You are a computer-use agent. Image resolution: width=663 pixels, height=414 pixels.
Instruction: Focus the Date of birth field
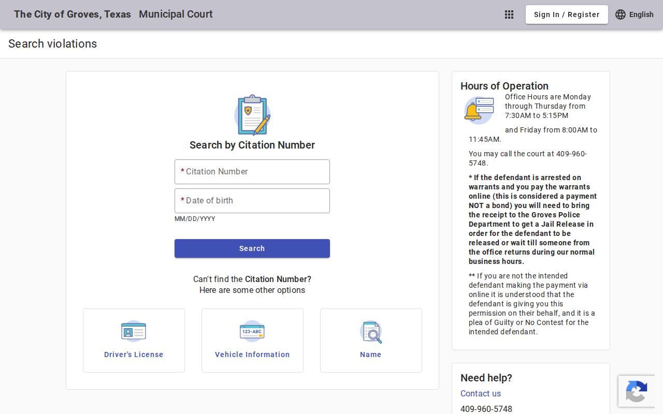(x=252, y=201)
